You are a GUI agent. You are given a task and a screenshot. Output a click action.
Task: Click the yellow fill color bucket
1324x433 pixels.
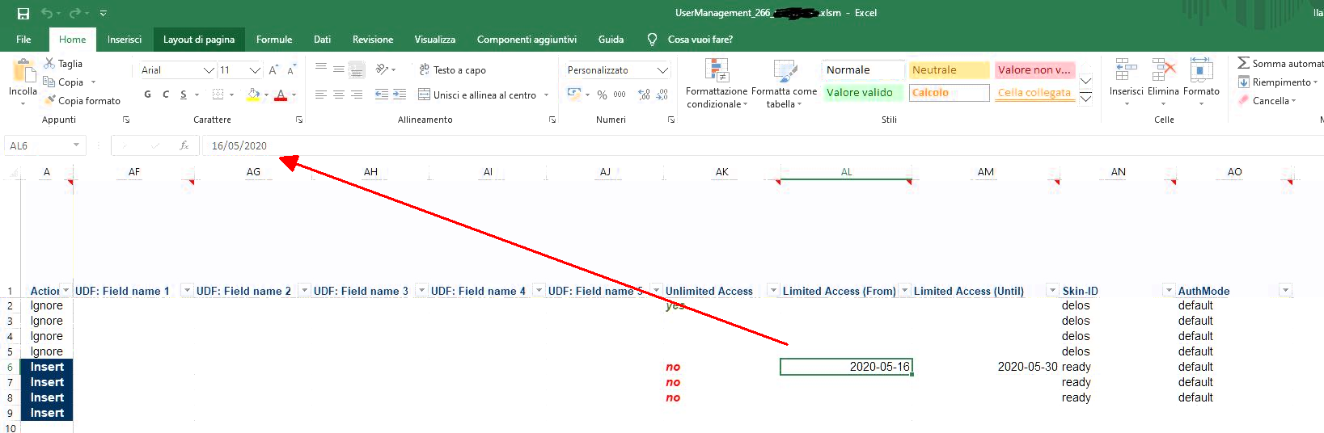pyautogui.click(x=253, y=95)
